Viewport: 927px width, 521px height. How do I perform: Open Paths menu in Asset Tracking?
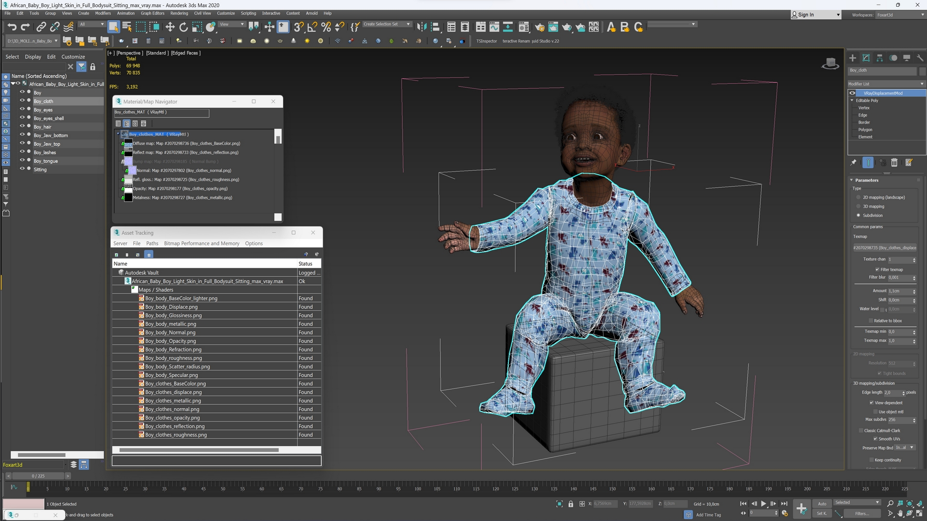click(152, 244)
